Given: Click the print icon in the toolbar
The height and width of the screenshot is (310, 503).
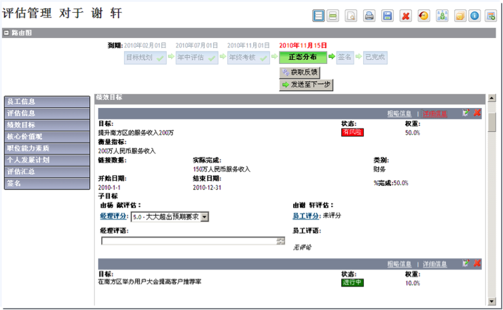Looking at the screenshot, I should pos(369,16).
